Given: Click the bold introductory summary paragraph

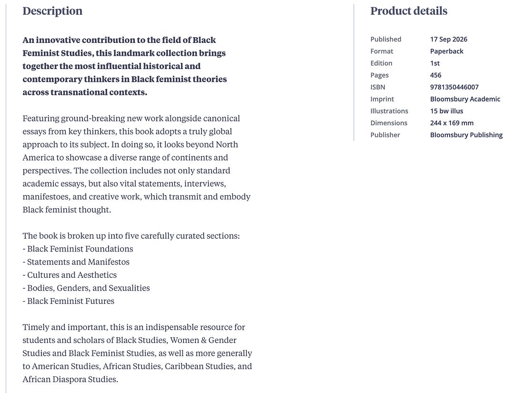Looking at the screenshot, I should [x=125, y=66].
